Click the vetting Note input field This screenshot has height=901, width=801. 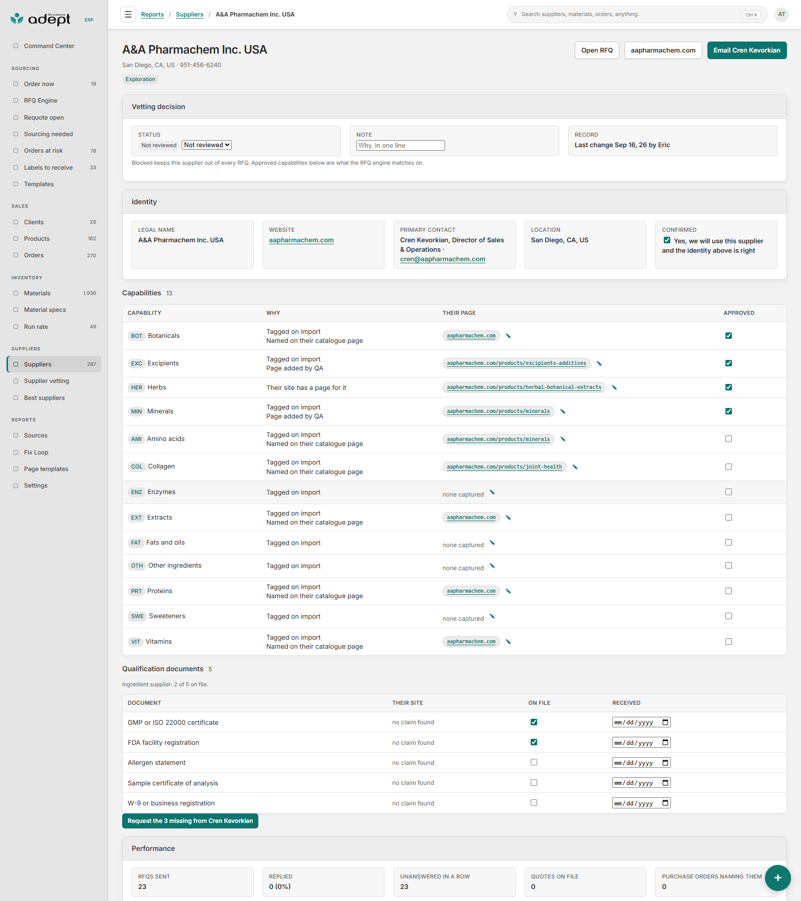click(x=400, y=146)
